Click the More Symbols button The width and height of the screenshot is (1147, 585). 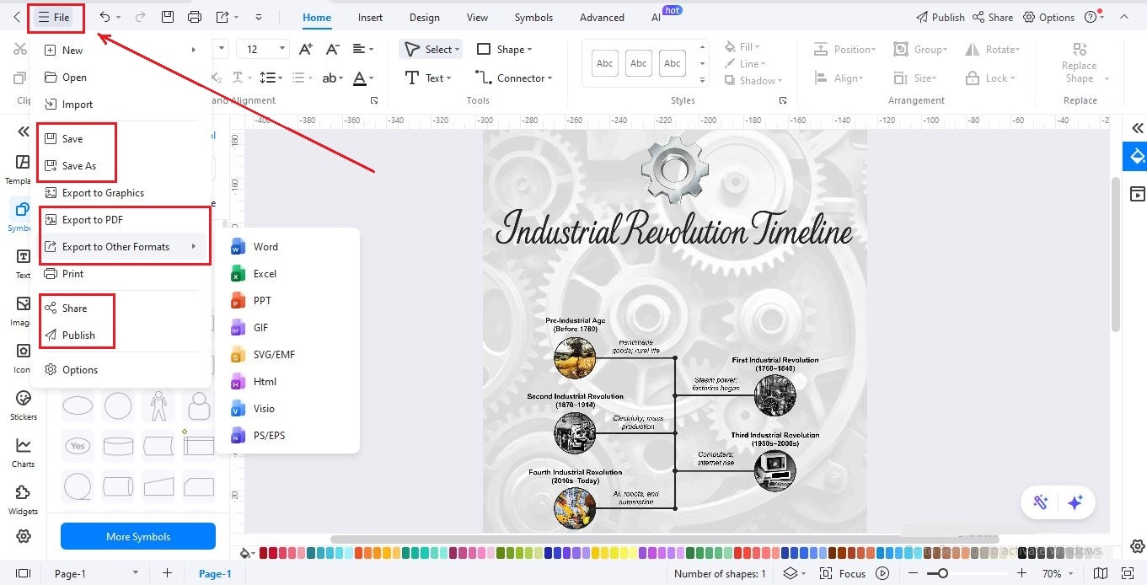pyautogui.click(x=138, y=536)
